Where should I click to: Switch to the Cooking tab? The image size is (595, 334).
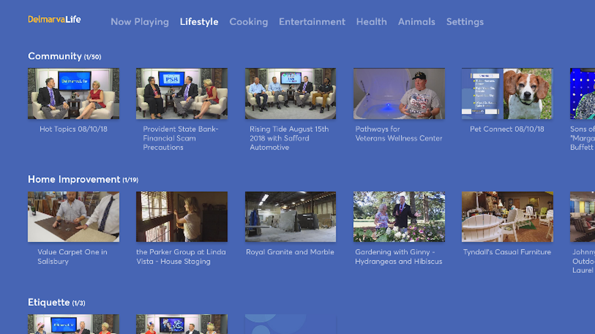pos(249,22)
